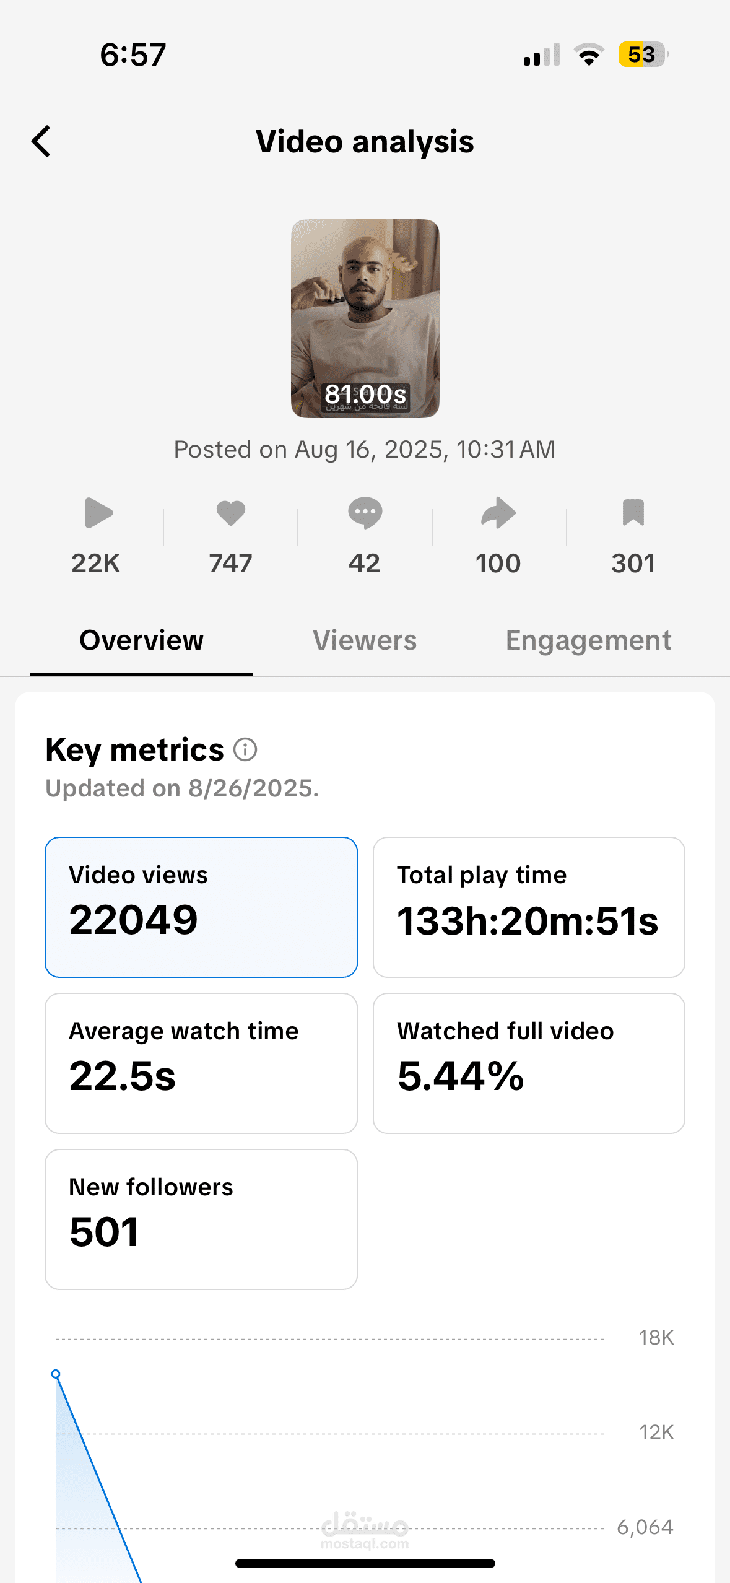Select the Video views metric card

[201, 907]
